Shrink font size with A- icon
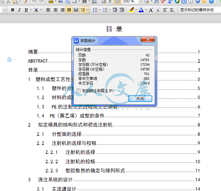The height and width of the screenshot is (191, 221). point(158,10)
